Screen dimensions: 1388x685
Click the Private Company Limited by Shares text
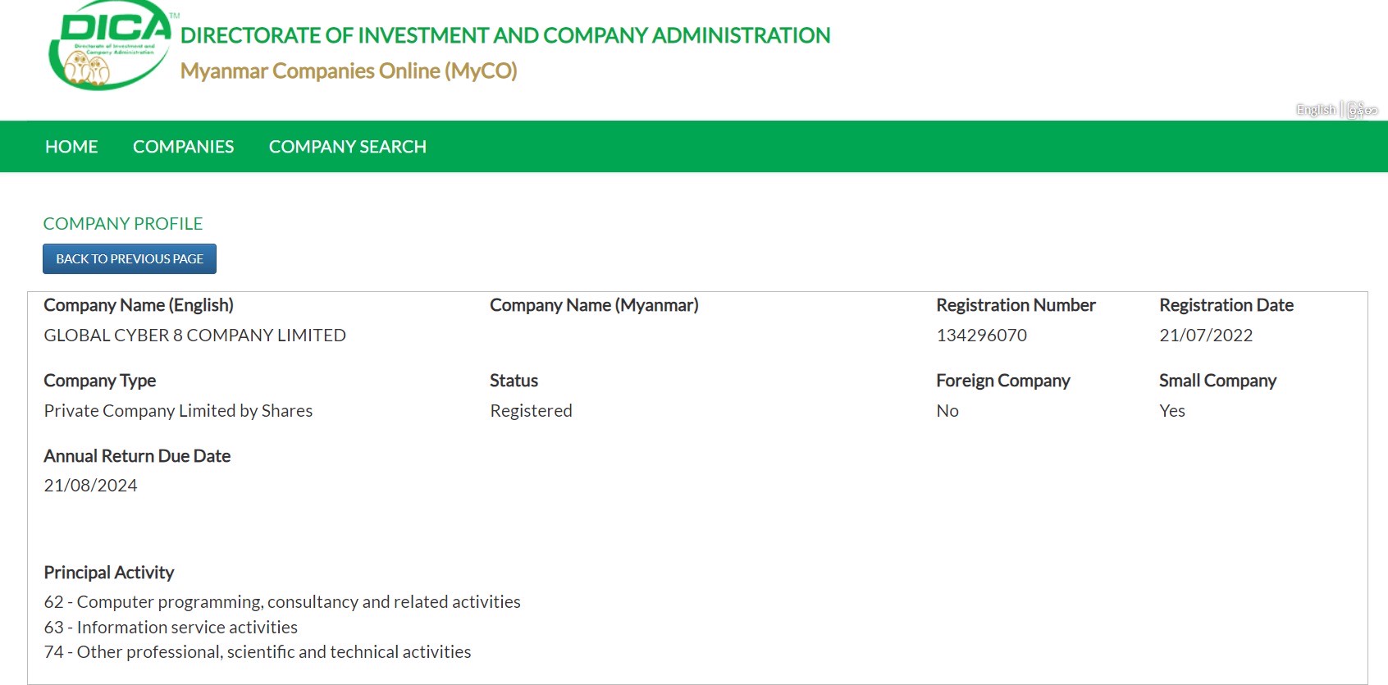pyautogui.click(x=178, y=411)
